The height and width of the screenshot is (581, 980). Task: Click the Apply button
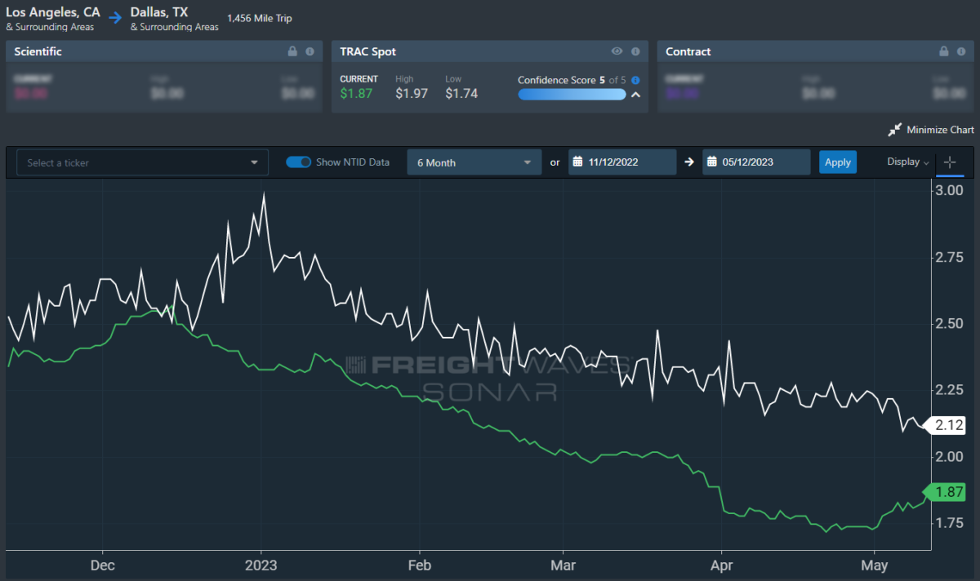point(838,162)
